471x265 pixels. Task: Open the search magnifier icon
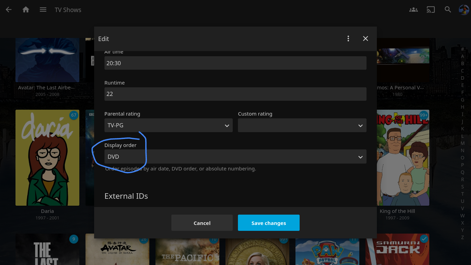(448, 10)
